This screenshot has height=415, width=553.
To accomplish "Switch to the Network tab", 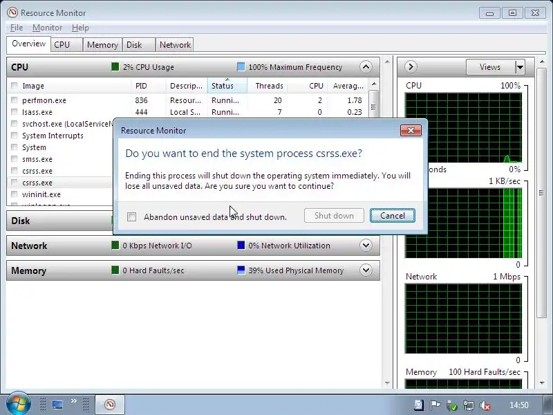I will point(175,45).
